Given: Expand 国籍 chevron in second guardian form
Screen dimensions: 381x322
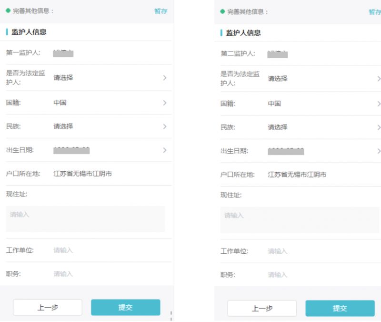Looking at the screenshot, I should [x=379, y=104].
